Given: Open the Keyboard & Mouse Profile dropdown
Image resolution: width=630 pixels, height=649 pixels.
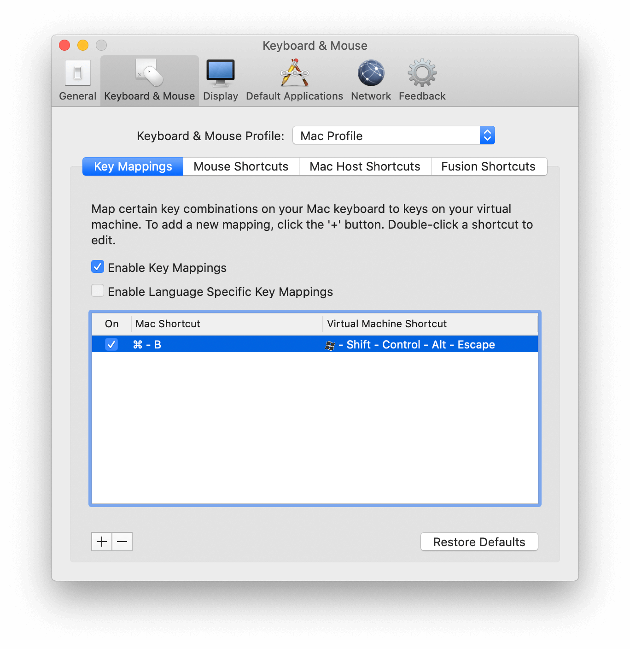Looking at the screenshot, I should pyautogui.click(x=393, y=135).
